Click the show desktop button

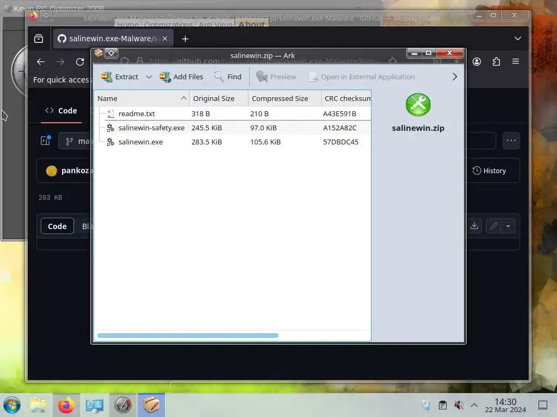[543, 405]
